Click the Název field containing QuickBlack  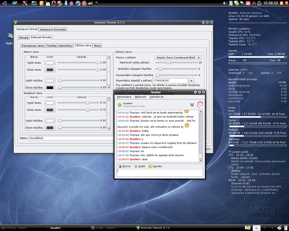tap(71, 138)
